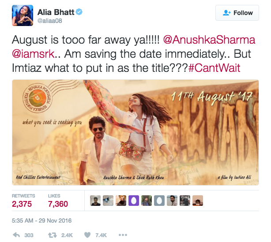Image resolution: width=271 pixels, height=242 pixels.
Task: Retweet using the retweet arrows icon
Action: [52, 235]
